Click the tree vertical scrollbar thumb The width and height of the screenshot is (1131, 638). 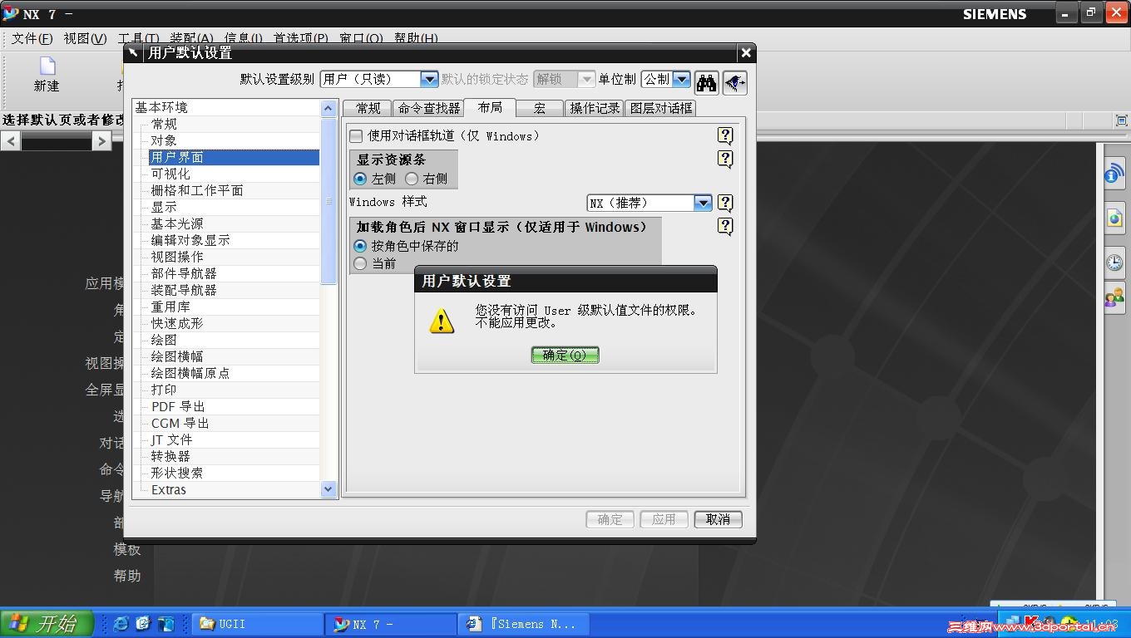pos(328,200)
